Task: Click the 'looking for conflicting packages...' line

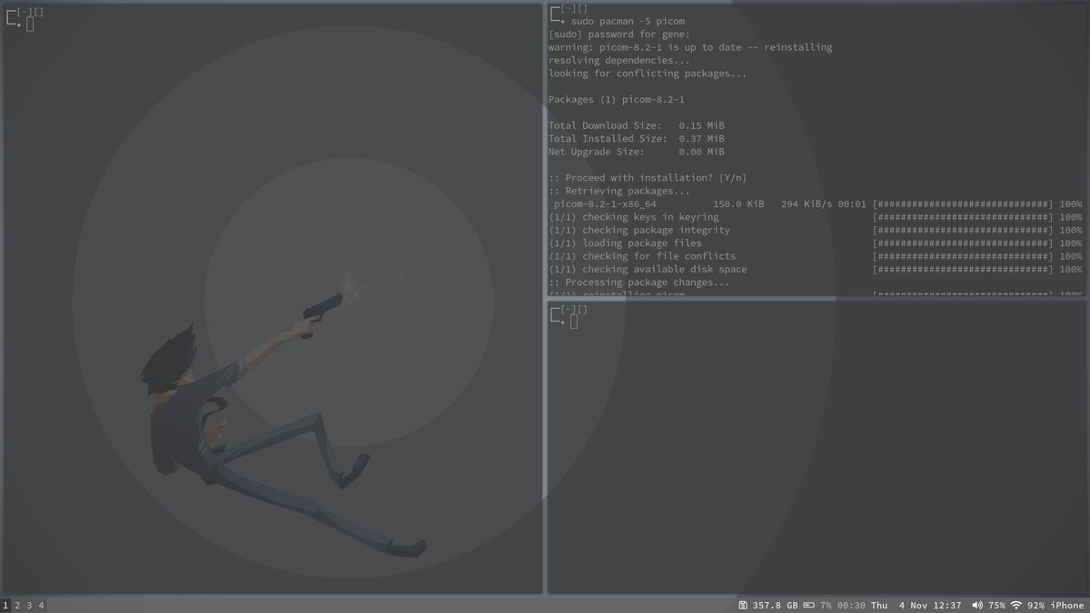Action: tap(648, 74)
